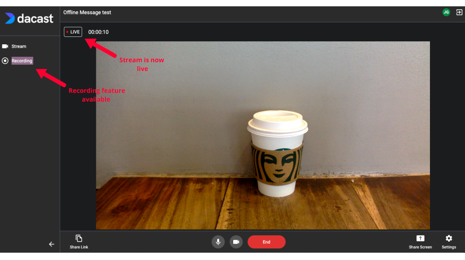465x260 pixels.
Task: Click the Settings label
Action: click(x=449, y=247)
